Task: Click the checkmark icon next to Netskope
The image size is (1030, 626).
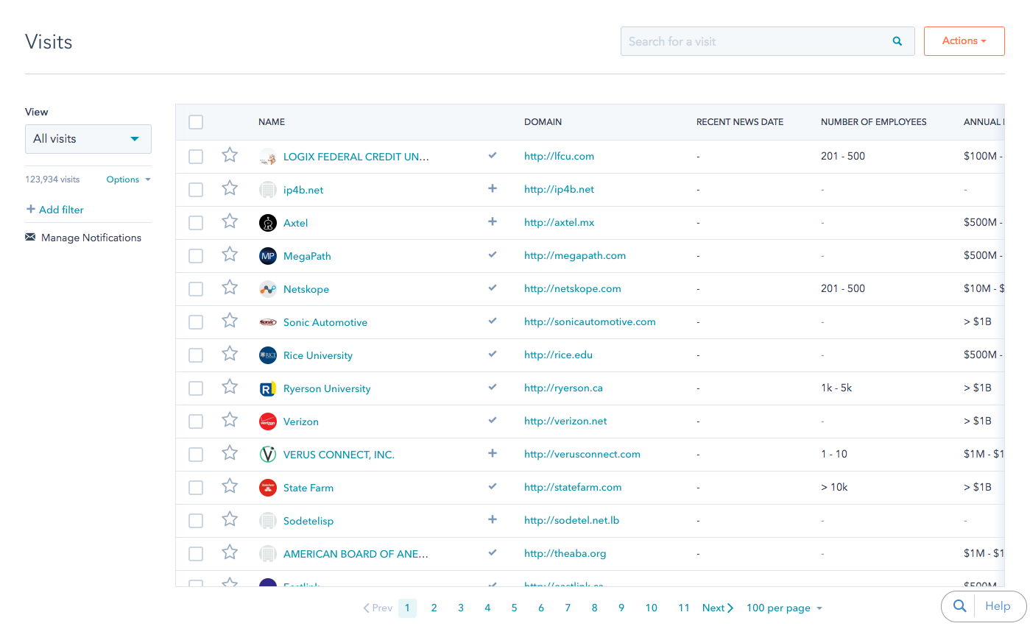Action: [492, 288]
